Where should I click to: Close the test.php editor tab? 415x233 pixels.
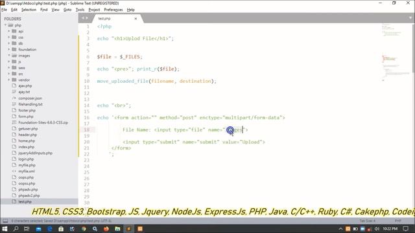[x=136, y=19]
